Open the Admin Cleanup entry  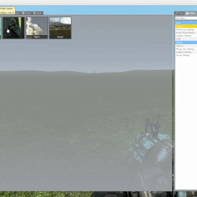pyautogui.click(x=186, y=46)
